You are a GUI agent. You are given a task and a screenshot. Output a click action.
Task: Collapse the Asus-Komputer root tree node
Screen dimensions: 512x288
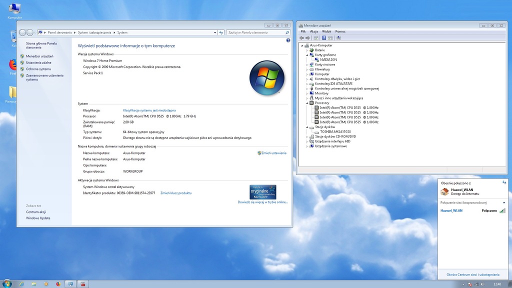tap(302, 45)
